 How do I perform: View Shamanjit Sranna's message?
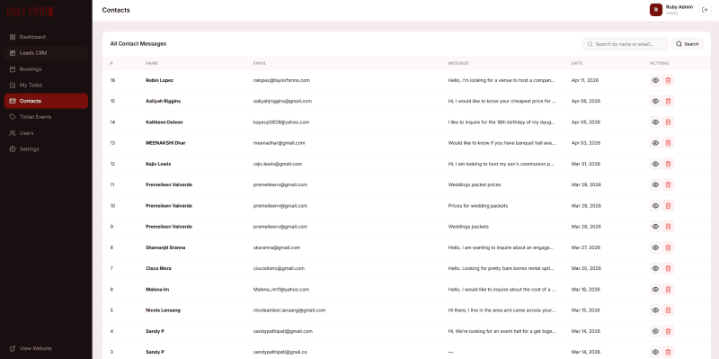[655, 247]
